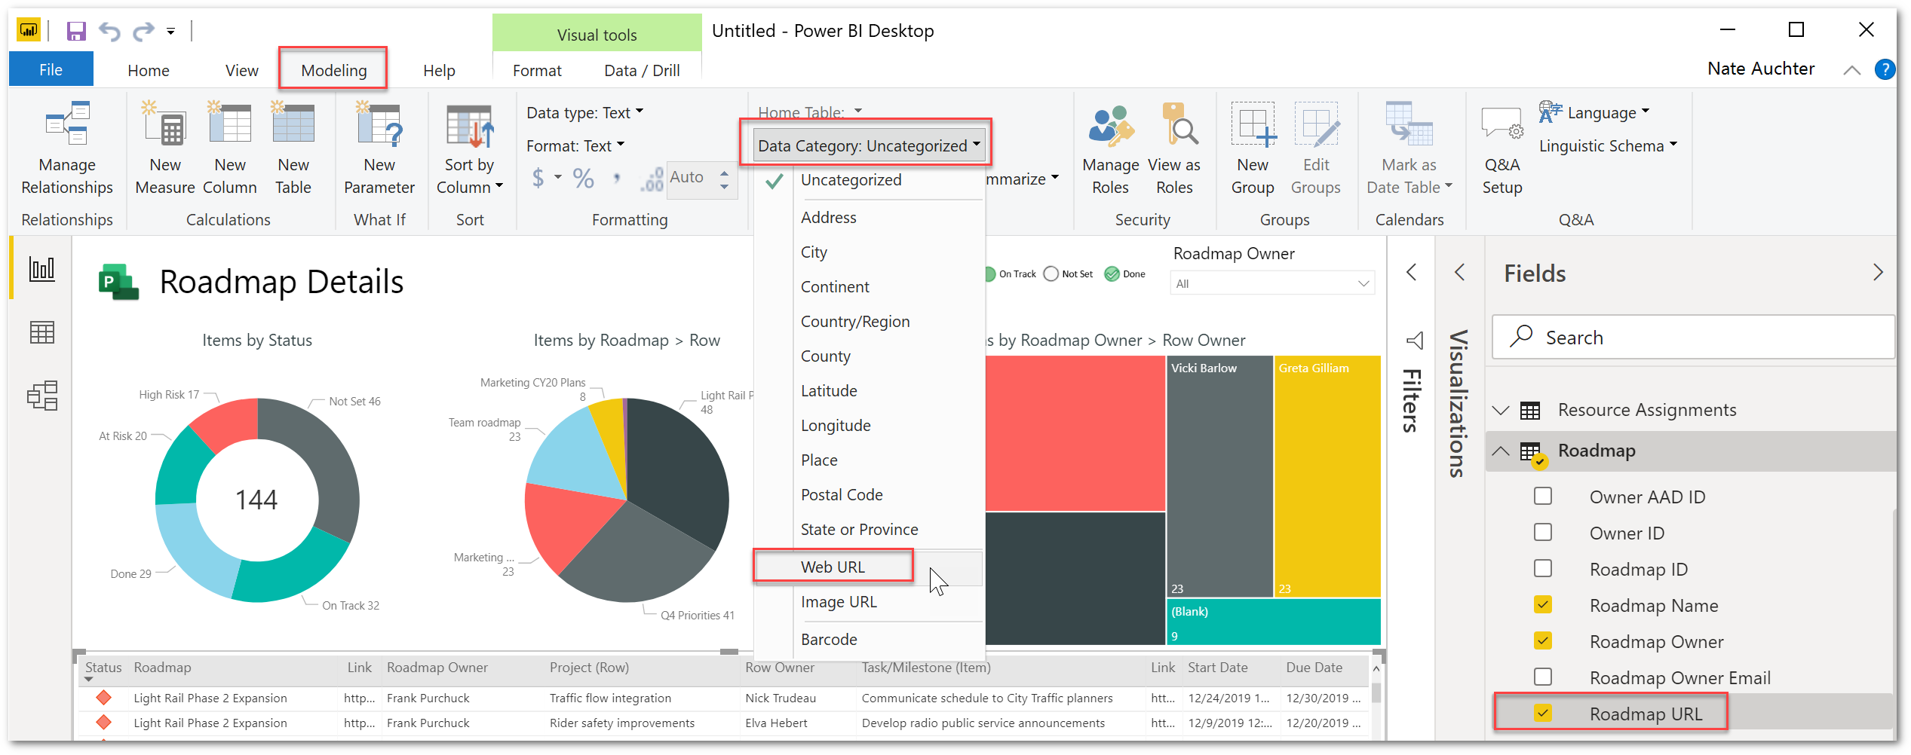Click the Filters pane megaphone icon

pyautogui.click(x=1414, y=341)
